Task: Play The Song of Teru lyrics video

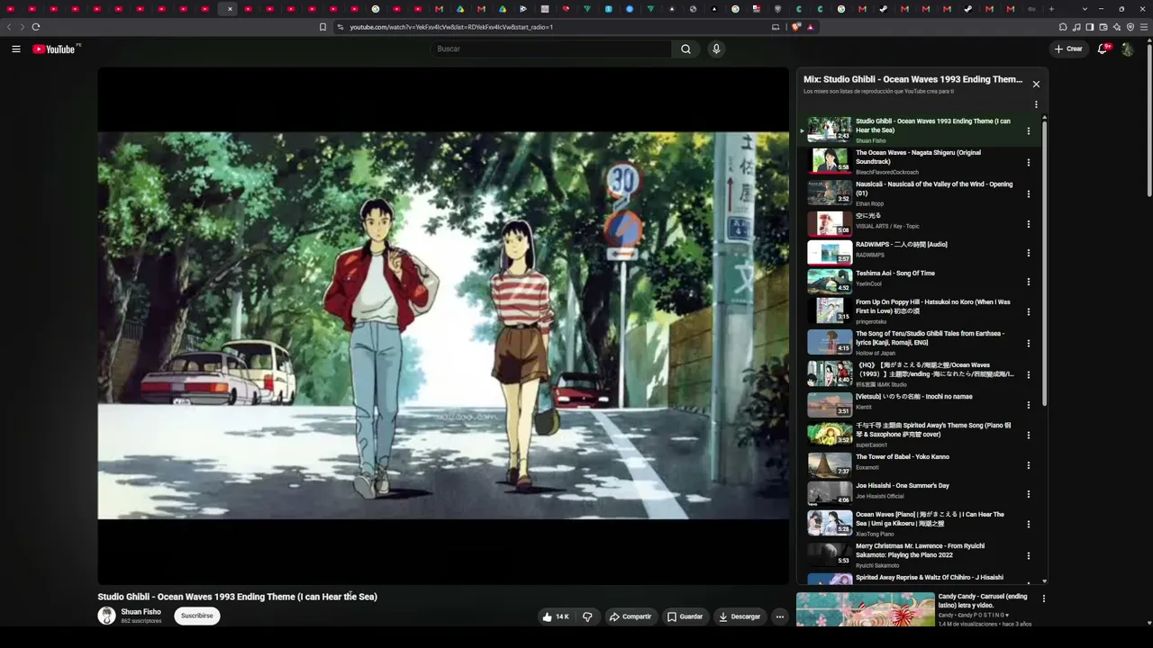Action: pos(830,341)
